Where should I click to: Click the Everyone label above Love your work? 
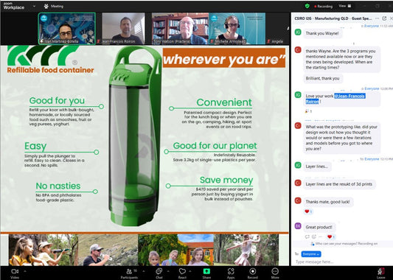372,88
